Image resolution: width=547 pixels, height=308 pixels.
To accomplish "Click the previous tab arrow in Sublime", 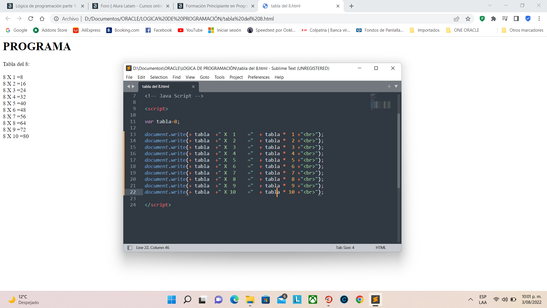I will pyautogui.click(x=128, y=86).
